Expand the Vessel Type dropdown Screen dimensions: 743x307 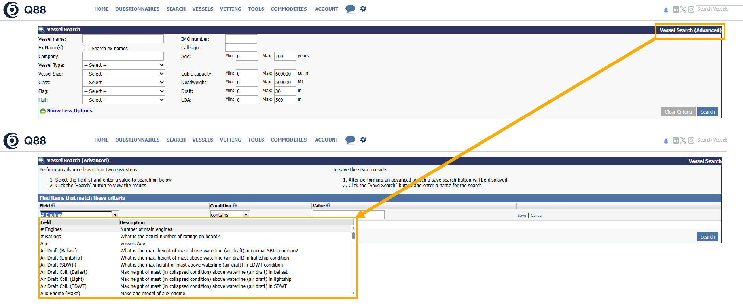pyautogui.click(x=124, y=65)
